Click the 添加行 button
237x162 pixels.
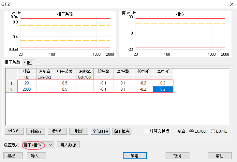point(57,131)
